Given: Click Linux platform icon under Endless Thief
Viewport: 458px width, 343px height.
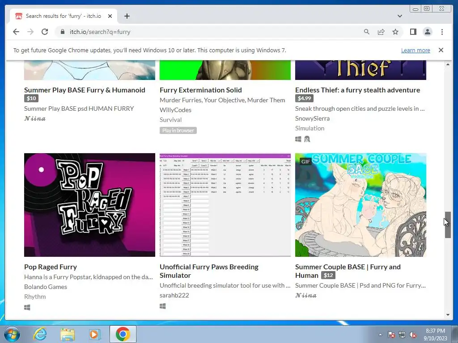Looking at the screenshot, I should [x=307, y=139].
